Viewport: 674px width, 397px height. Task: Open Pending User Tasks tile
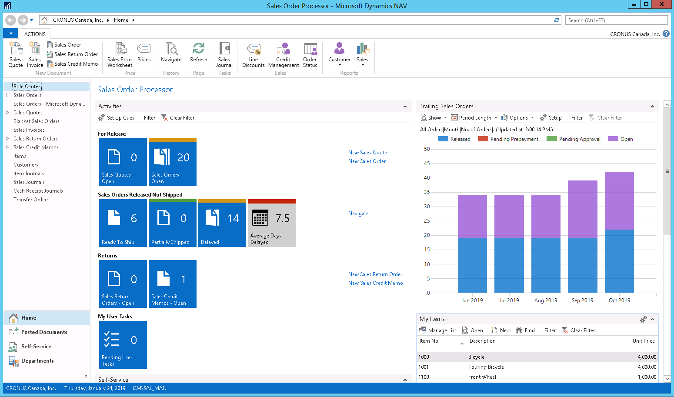(123, 345)
